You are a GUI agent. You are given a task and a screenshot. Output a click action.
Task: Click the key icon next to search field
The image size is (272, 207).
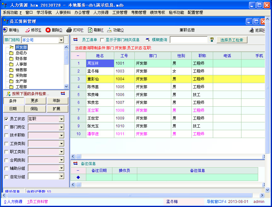[212, 40]
